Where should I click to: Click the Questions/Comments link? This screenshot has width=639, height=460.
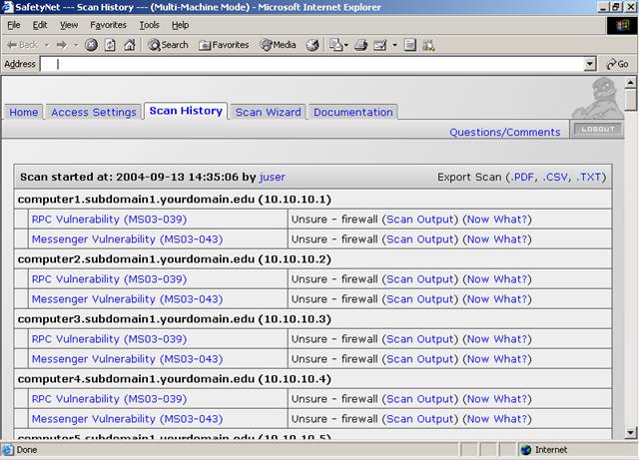505,132
